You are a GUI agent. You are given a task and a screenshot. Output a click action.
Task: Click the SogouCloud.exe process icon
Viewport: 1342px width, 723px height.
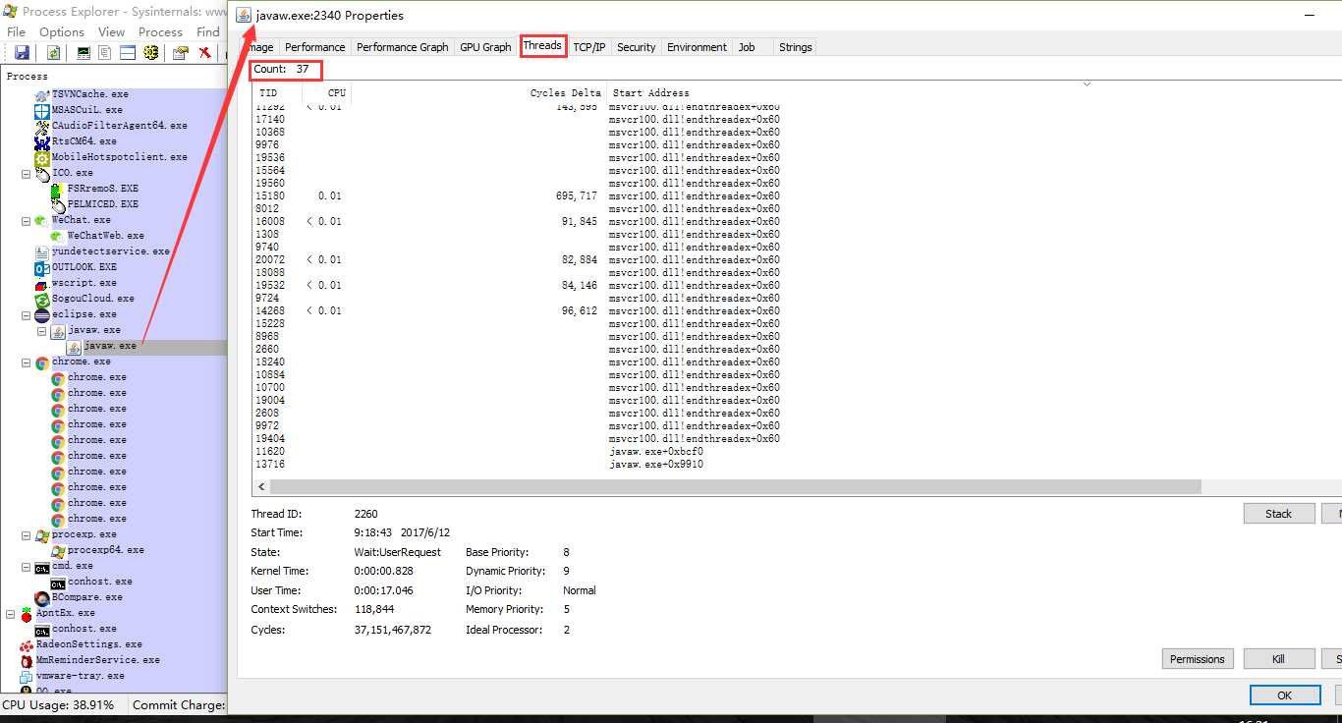pyautogui.click(x=42, y=299)
